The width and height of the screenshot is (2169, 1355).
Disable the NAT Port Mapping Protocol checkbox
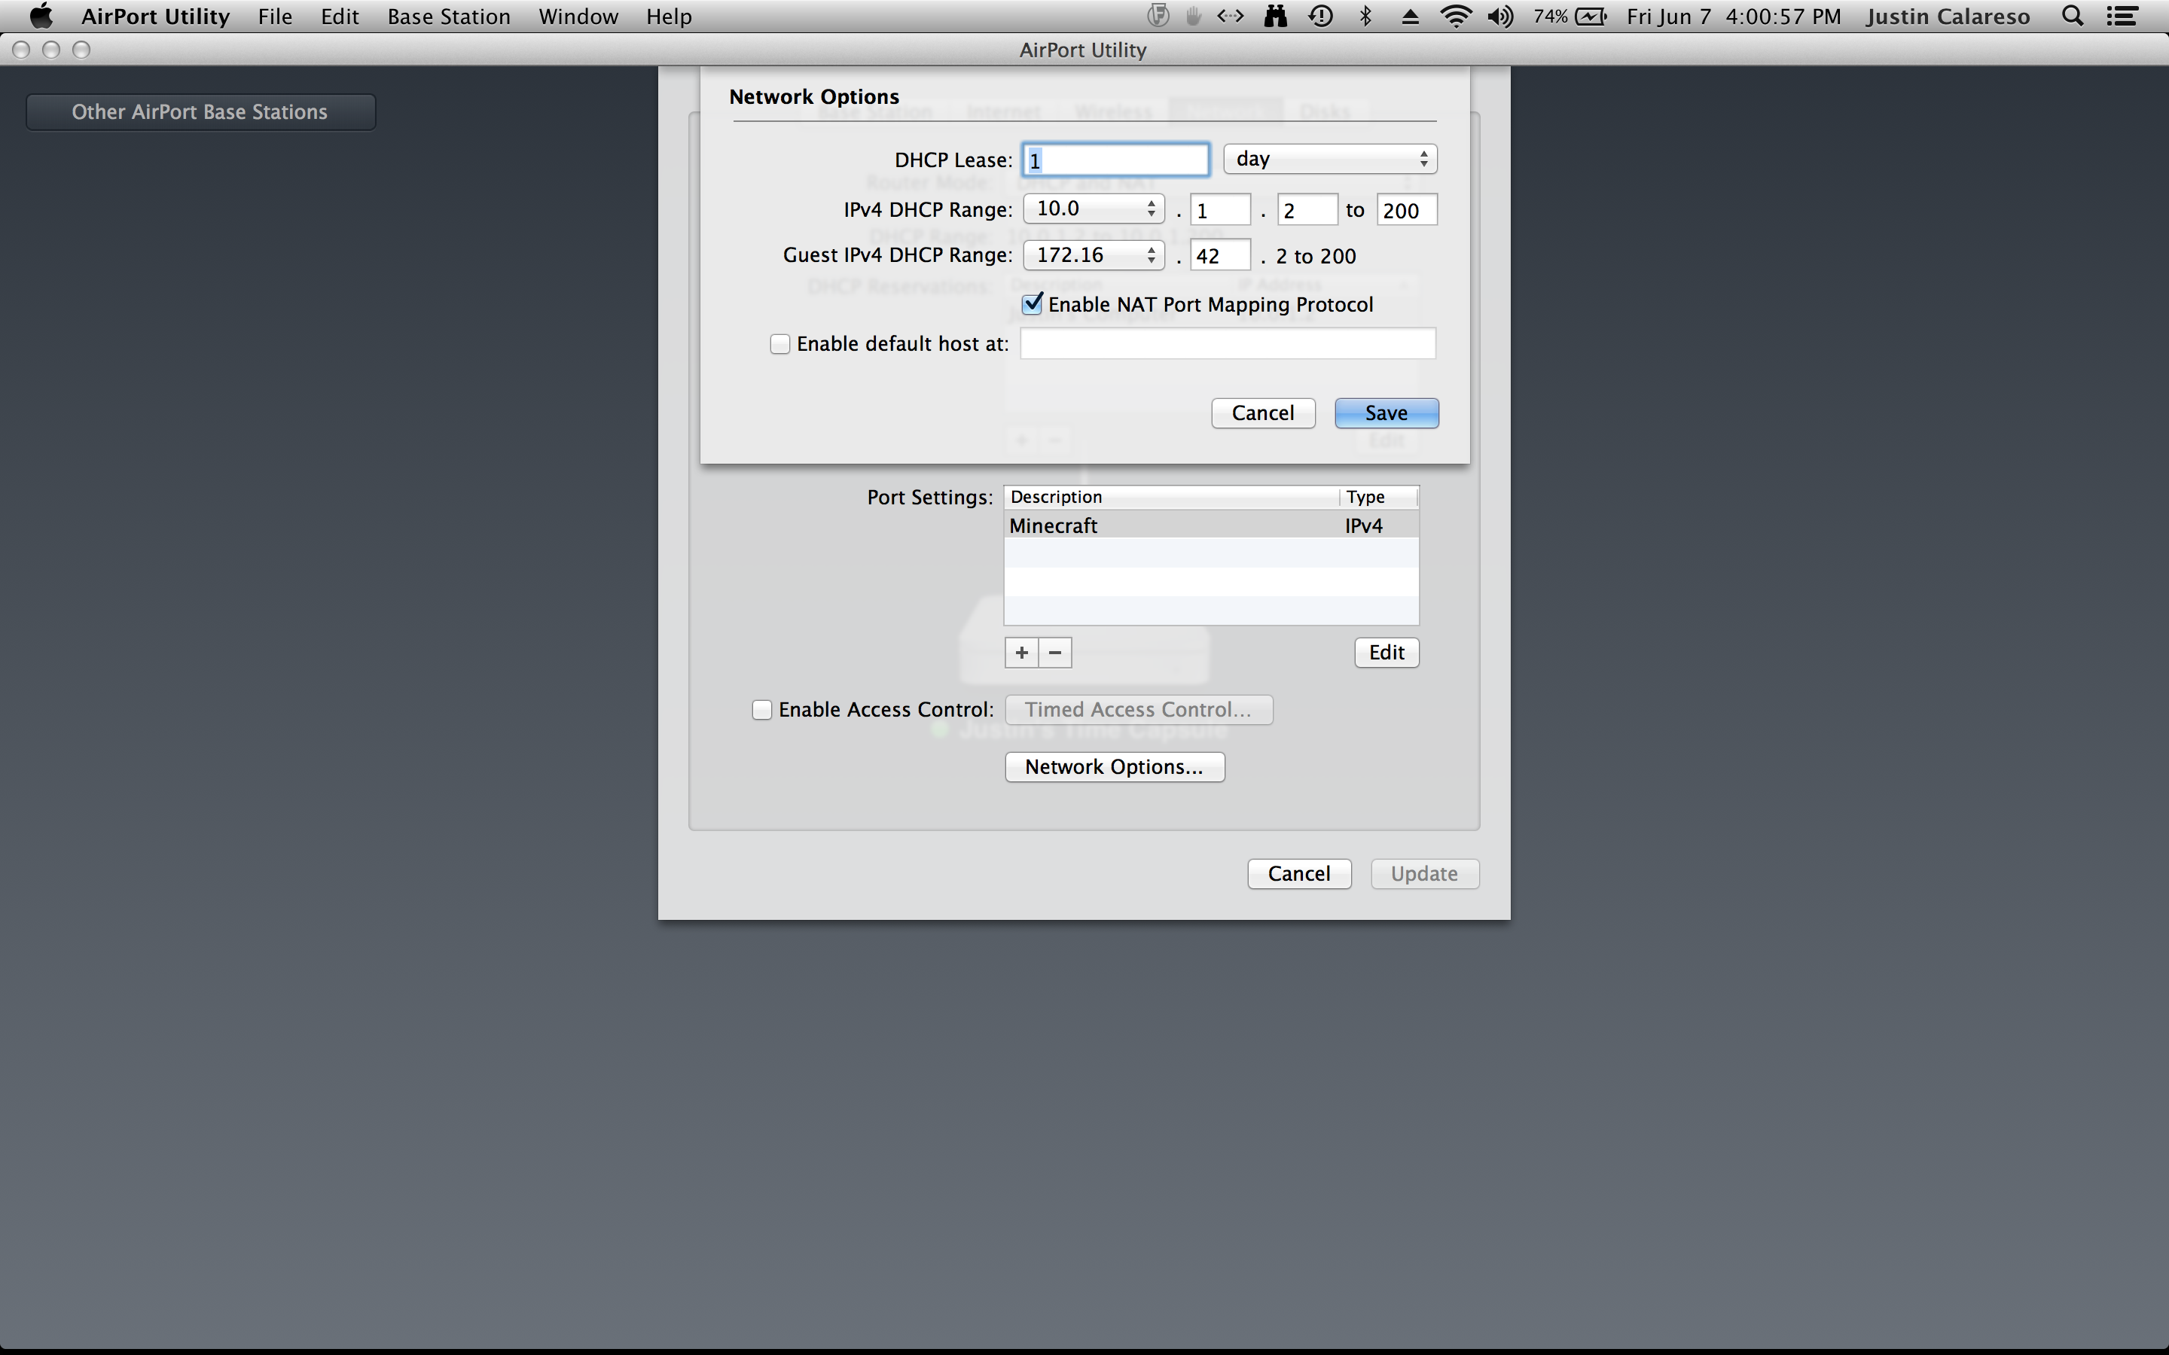[1033, 304]
